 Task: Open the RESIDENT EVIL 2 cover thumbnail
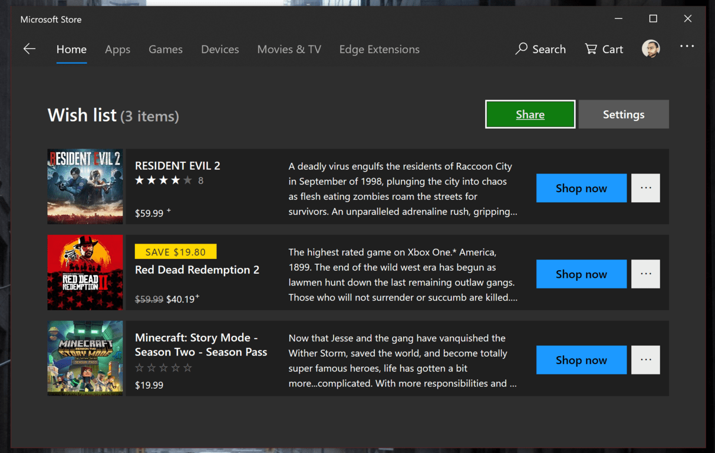pyautogui.click(x=85, y=186)
